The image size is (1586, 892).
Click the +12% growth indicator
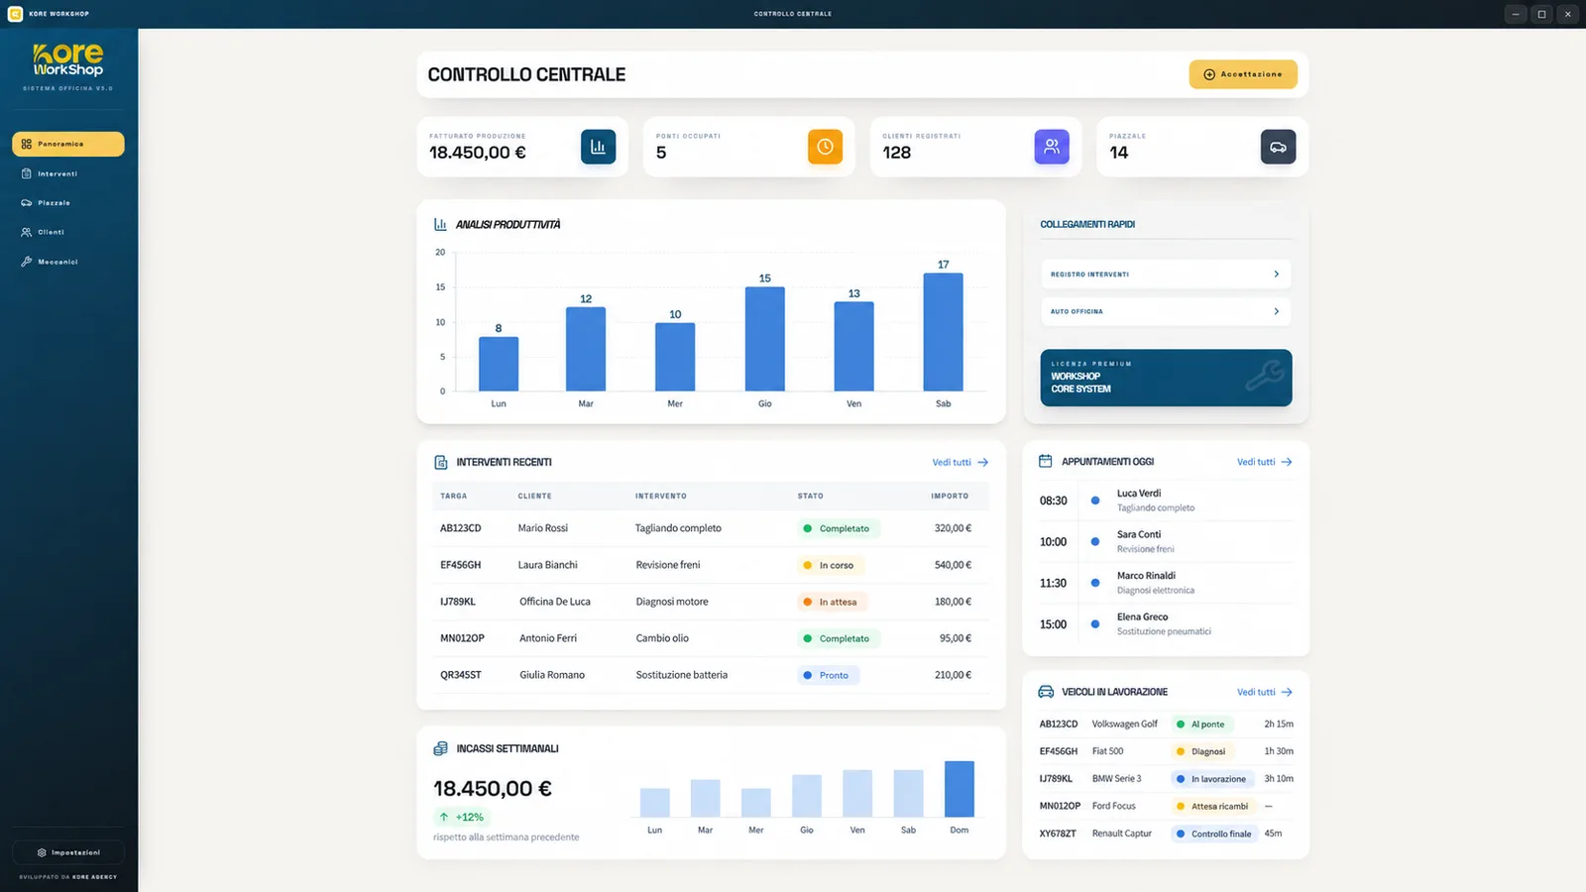point(462,818)
